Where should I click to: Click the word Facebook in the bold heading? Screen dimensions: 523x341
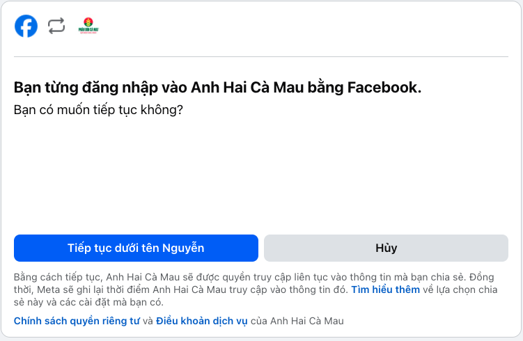coord(384,87)
